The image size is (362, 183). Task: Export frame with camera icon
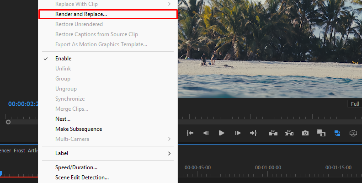click(305, 133)
